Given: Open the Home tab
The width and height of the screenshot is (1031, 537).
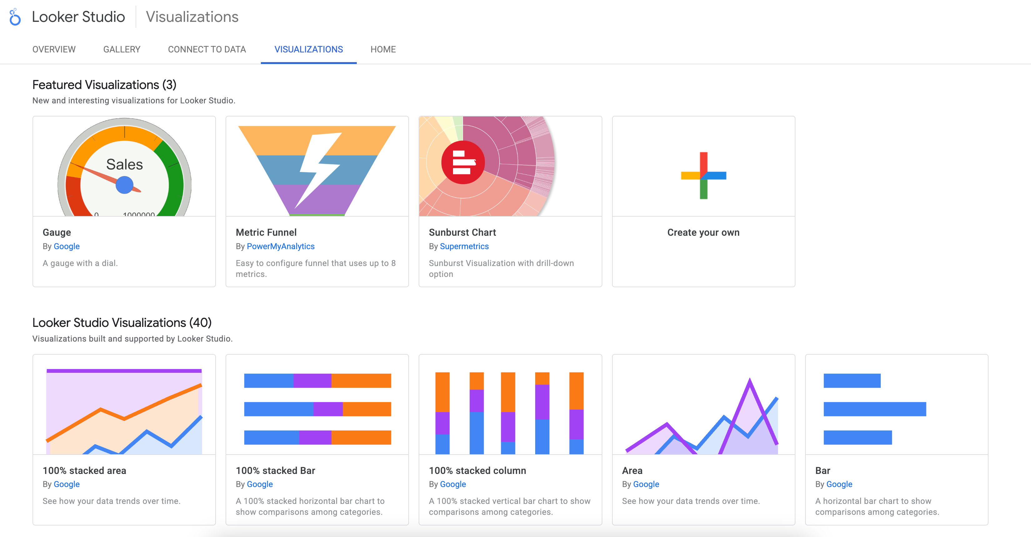Looking at the screenshot, I should click(383, 49).
